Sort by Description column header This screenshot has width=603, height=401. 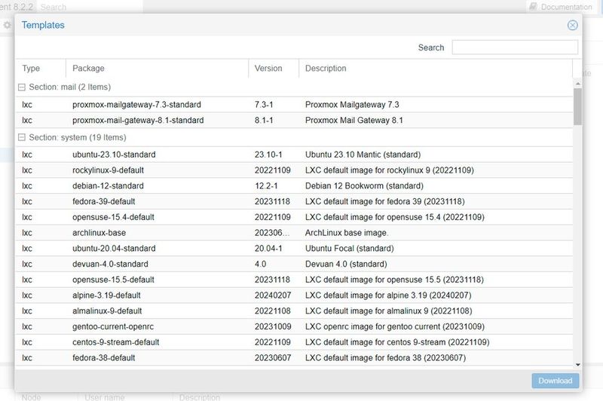coord(436,69)
